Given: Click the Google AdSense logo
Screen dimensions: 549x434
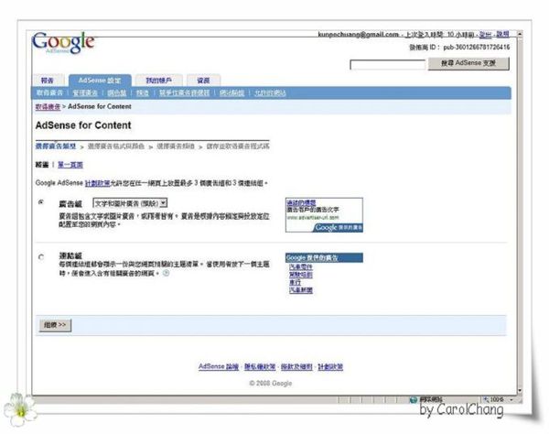Looking at the screenshot, I should tap(63, 43).
